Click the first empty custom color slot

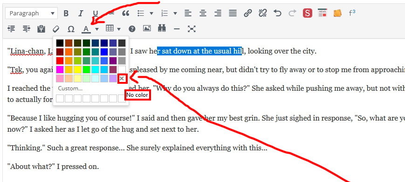coord(60,98)
